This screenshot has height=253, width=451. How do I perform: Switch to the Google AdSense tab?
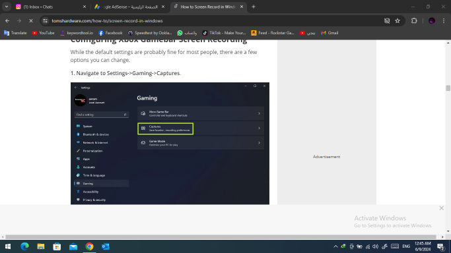129,7
